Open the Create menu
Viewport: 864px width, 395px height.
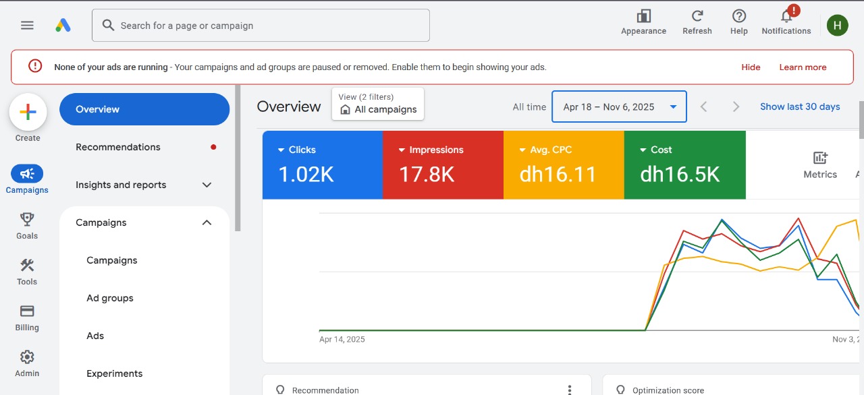pyautogui.click(x=27, y=112)
